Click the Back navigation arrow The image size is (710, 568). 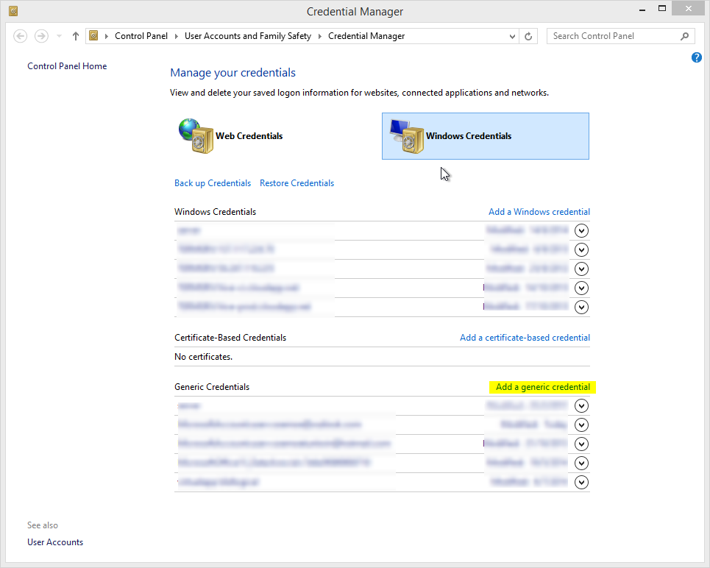tap(21, 36)
